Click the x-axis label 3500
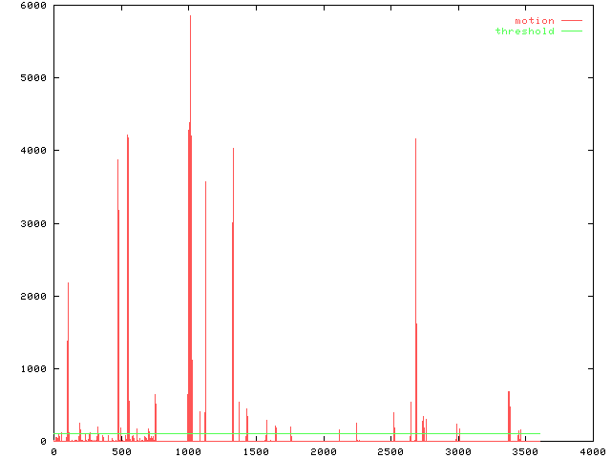The image size is (611, 458). pyautogui.click(x=525, y=450)
